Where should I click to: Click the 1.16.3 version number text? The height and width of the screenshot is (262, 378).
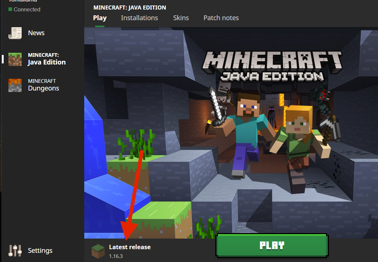[x=116, y=256]
